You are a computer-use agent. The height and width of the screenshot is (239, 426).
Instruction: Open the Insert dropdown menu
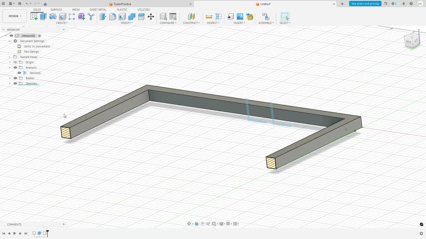(239, 23)
